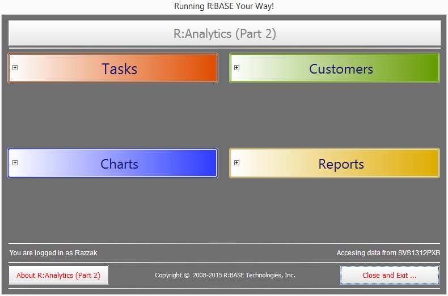Click the empty gray area below Reports
This screenshot has width=448, height=296.
point(335,209)
